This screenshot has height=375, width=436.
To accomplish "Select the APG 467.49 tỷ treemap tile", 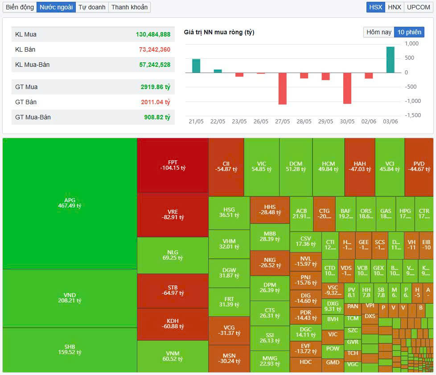I will [x=70, y=204].
